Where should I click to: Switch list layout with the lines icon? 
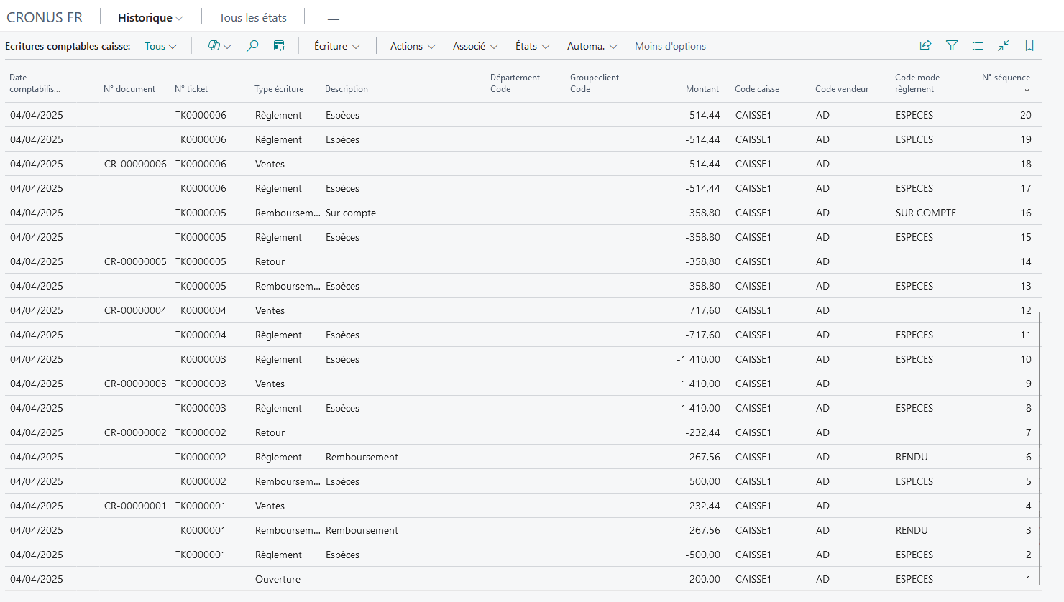978,45
